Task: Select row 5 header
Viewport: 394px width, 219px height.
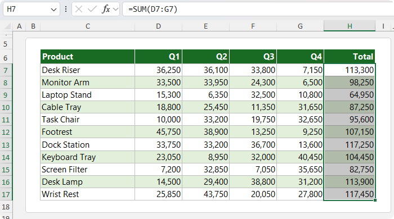Action: [x=6, y=44]
